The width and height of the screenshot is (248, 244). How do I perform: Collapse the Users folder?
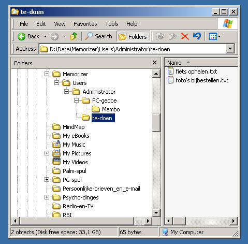(x=56, y=83)
